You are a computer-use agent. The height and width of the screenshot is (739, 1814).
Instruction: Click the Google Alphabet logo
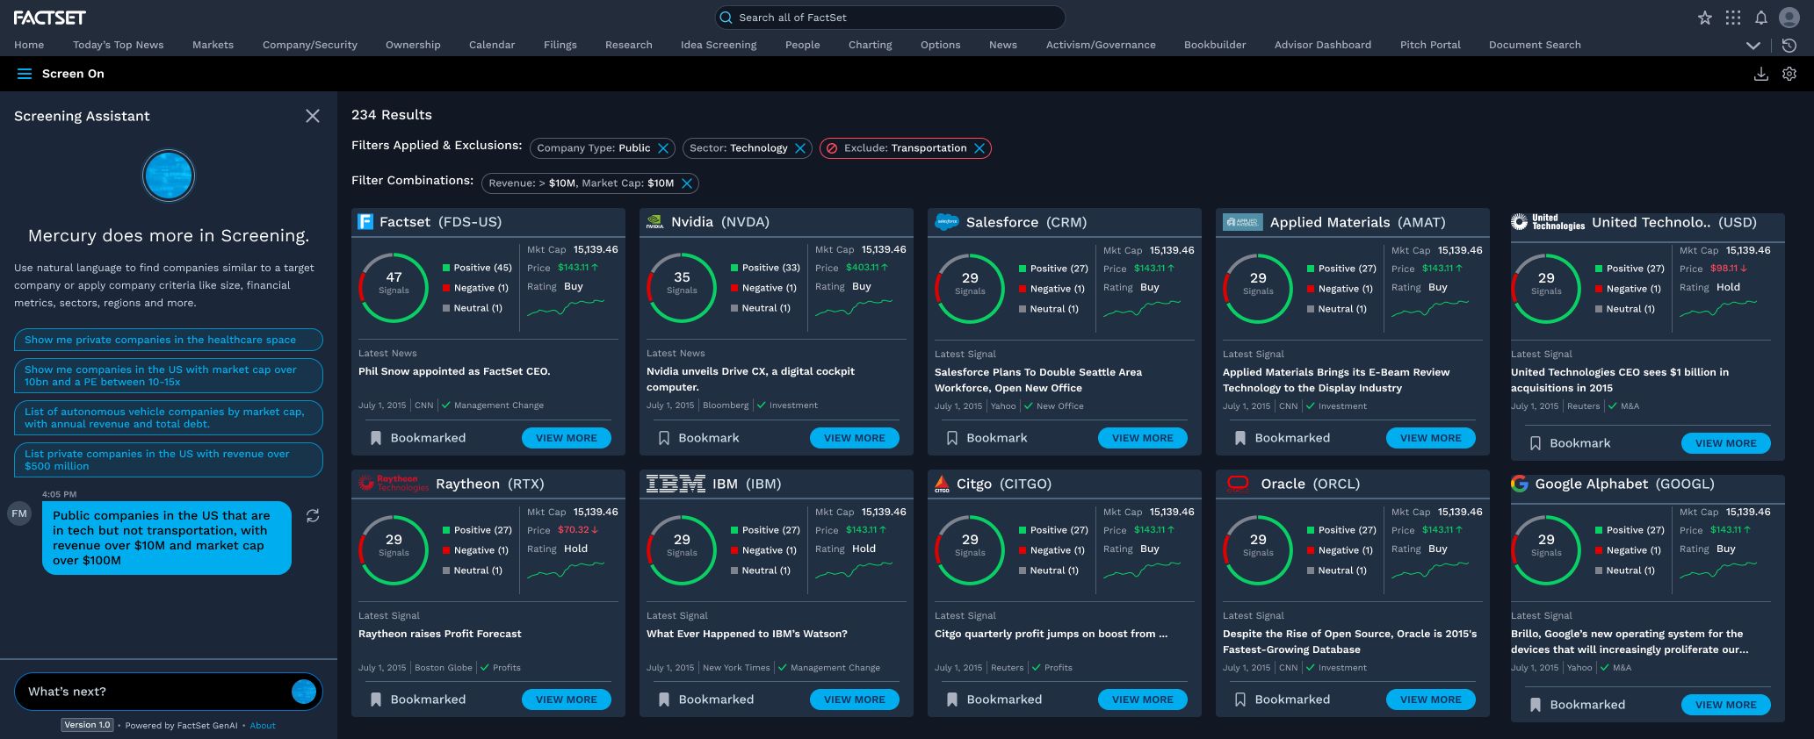pyautogui.click(x=1519, y=484)
